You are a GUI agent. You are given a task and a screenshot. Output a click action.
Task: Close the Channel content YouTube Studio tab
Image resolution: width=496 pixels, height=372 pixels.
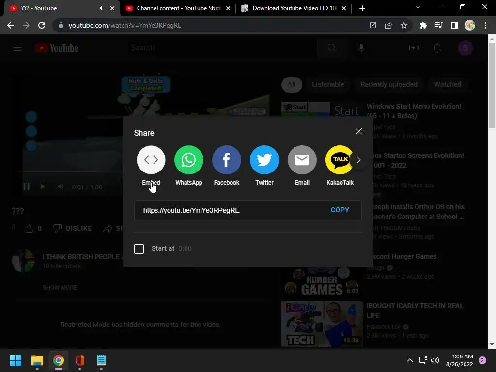pyautogui.click(x=228, y=8)
